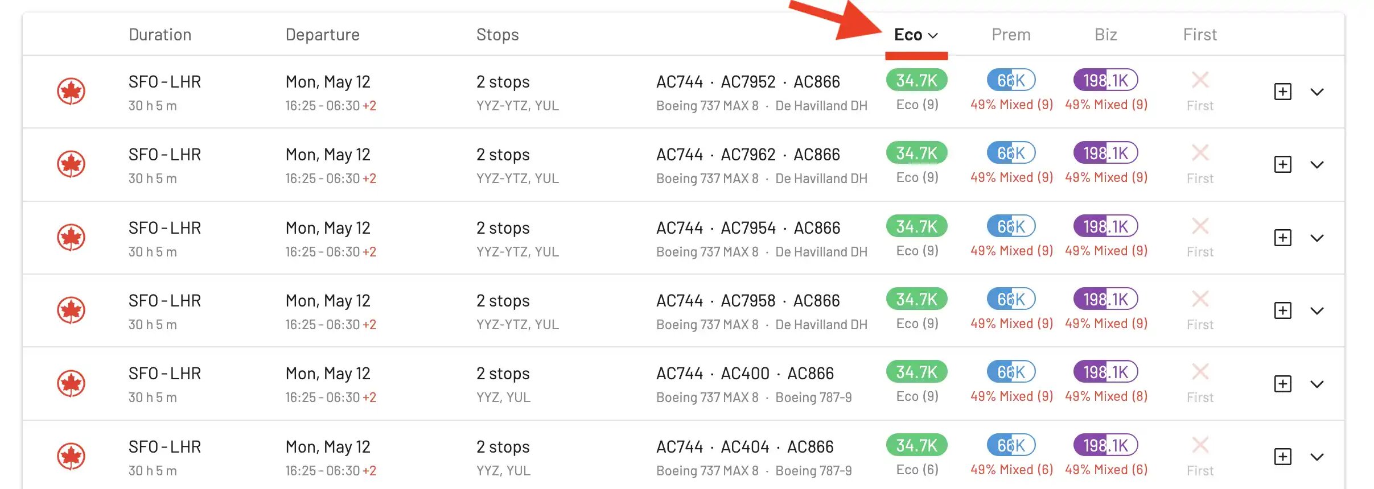Viewport: 1374px width, 489px height.
Task: Expand details of the AC7952 itinerary
Action: [x=1317, y=92]
